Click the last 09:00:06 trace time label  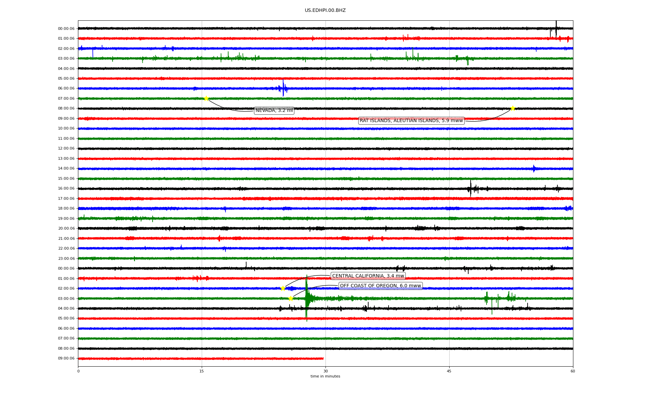(x=66, y=358)
